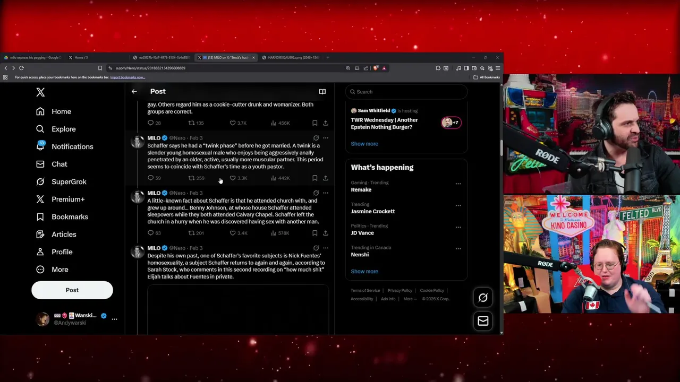This screenshot has width=680, height=382.
Task: Open Grok icon on Benny Johnson tweet
Action: coord(316,193)
